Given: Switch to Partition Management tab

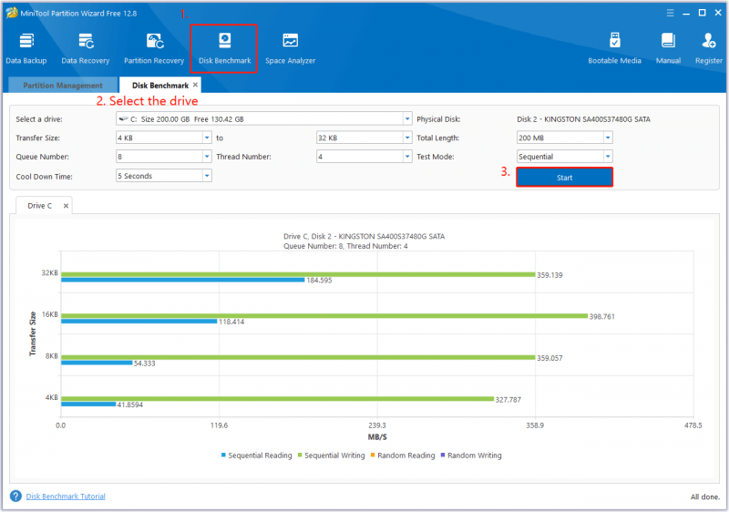Looking at the screenshot, I should (63, 86).
